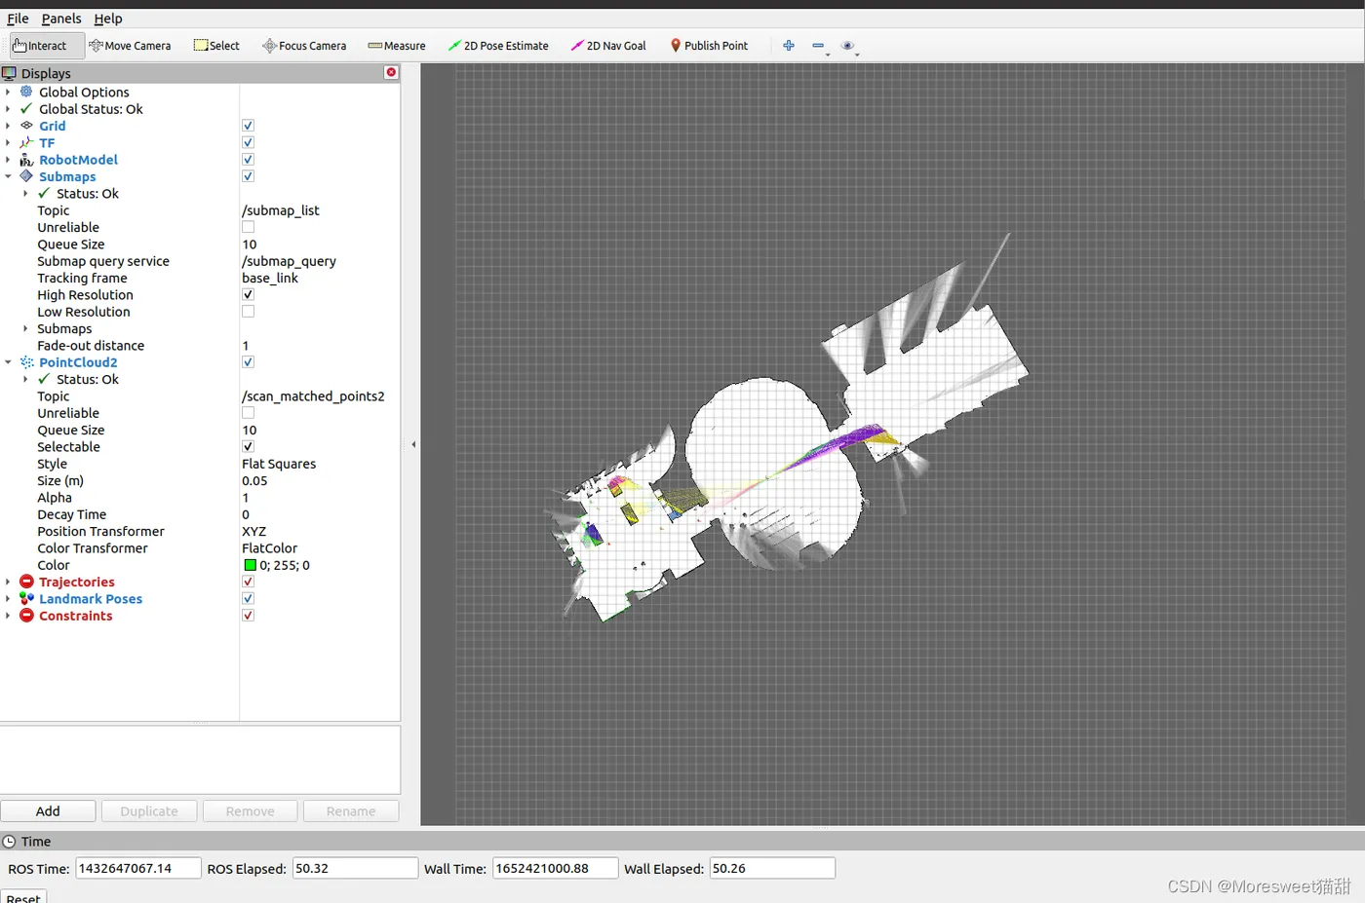Activate the Move Camera tool
This screenshot has height=903, width=1365.
(x=130, y=46)
